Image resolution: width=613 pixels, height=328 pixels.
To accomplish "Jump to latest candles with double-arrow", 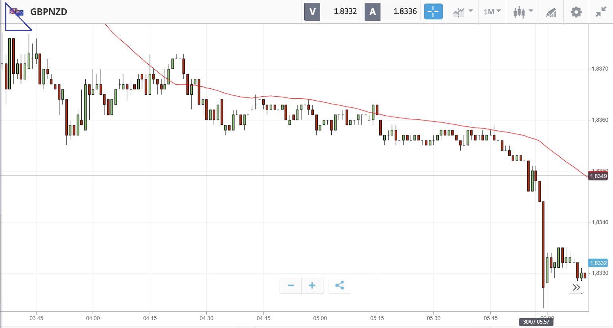I will click(x=576, y=287).
